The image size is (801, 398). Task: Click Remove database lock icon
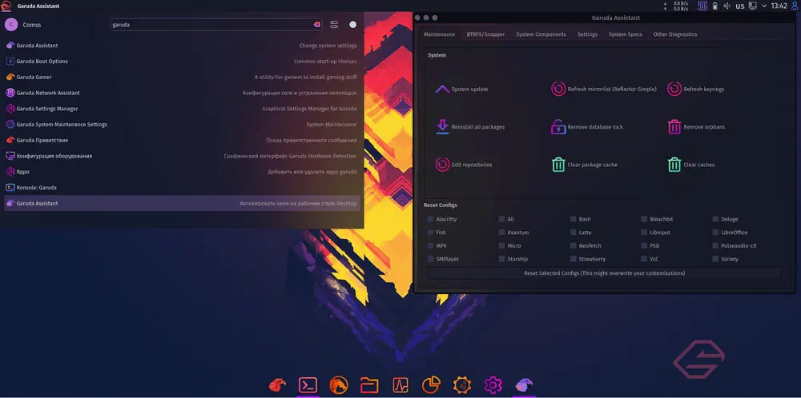tap(558, 127)
